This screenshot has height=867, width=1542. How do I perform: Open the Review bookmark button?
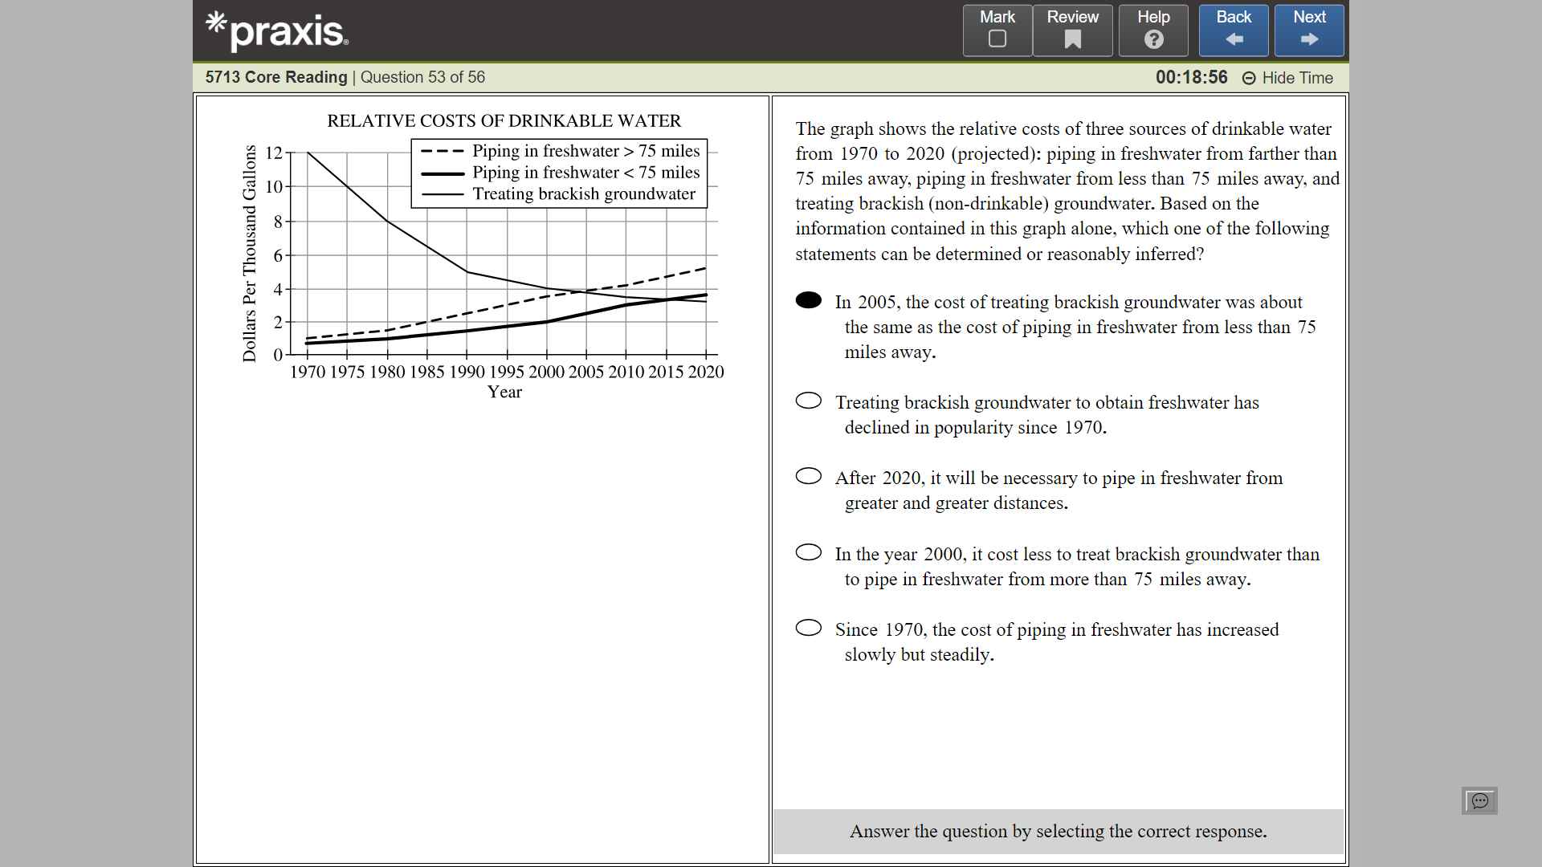coord(1072,31)
